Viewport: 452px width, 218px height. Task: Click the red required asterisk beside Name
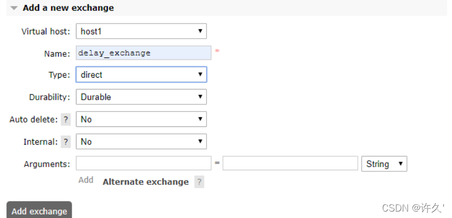click(x=217, y=51)
